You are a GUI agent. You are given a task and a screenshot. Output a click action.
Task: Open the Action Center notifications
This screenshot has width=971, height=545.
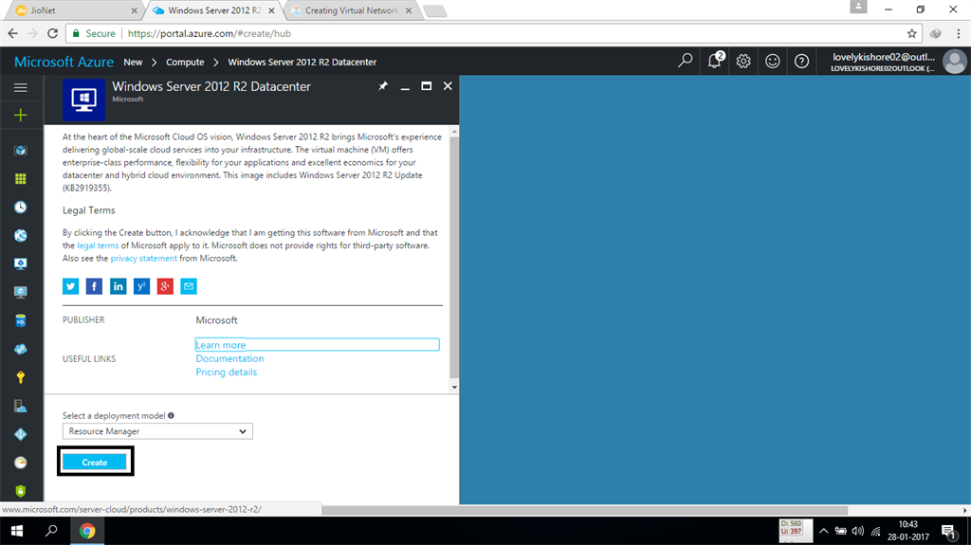948,532
